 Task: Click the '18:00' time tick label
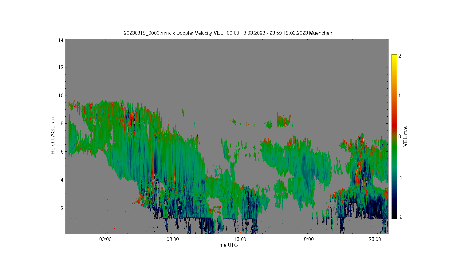click(x=308, y=239)
